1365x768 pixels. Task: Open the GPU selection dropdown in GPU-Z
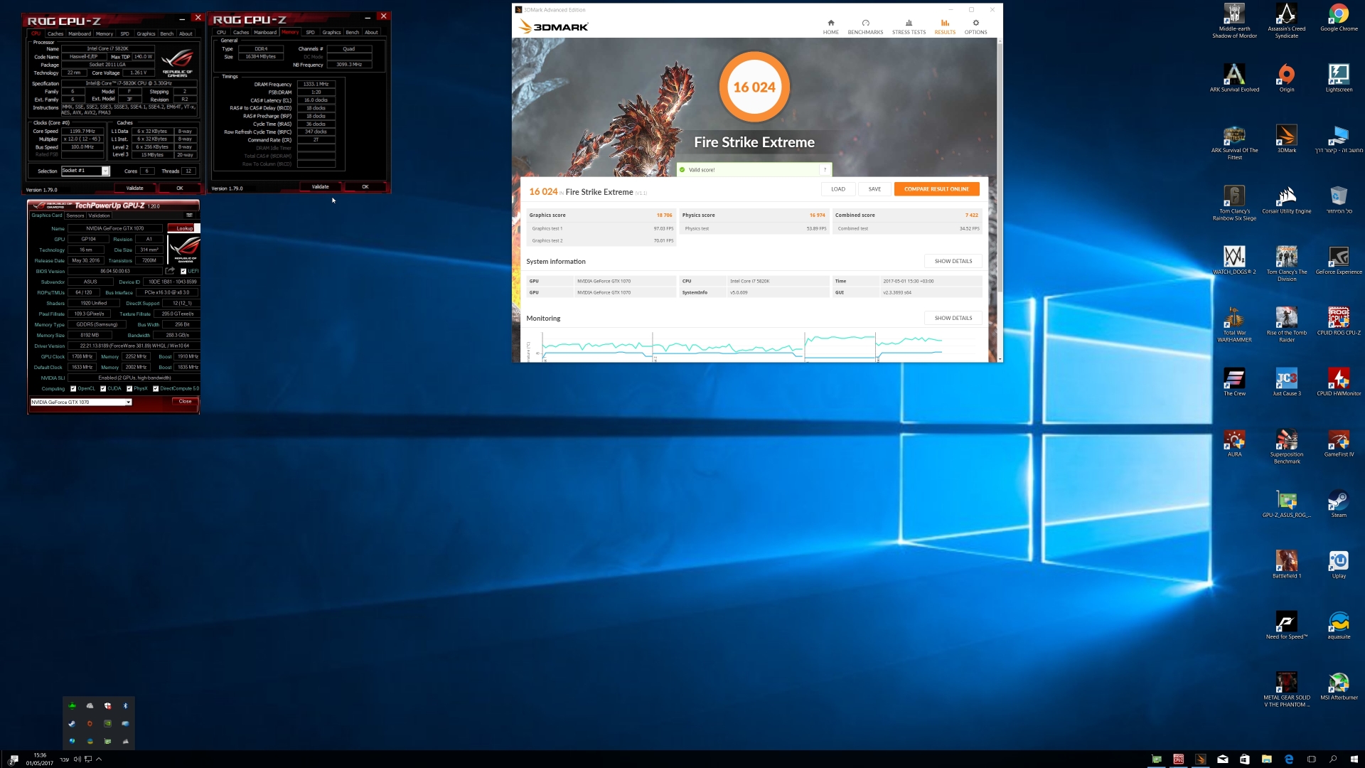click(x=81, y=402)
